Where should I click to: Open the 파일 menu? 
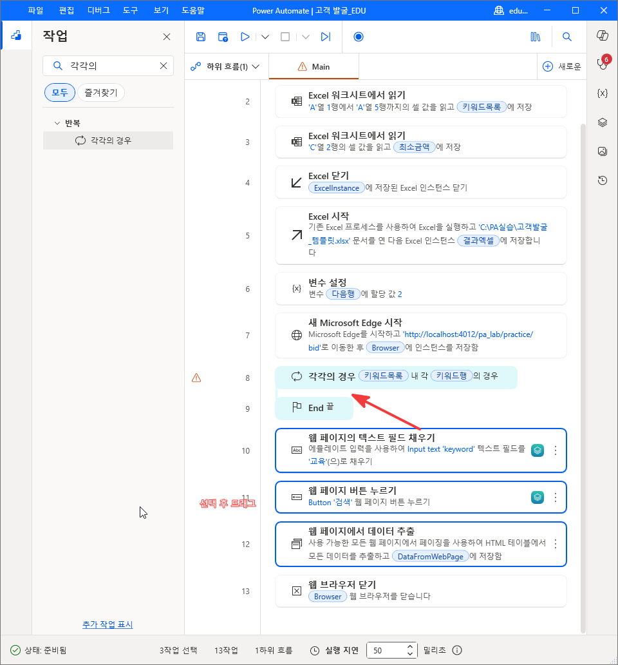point(35,10)
